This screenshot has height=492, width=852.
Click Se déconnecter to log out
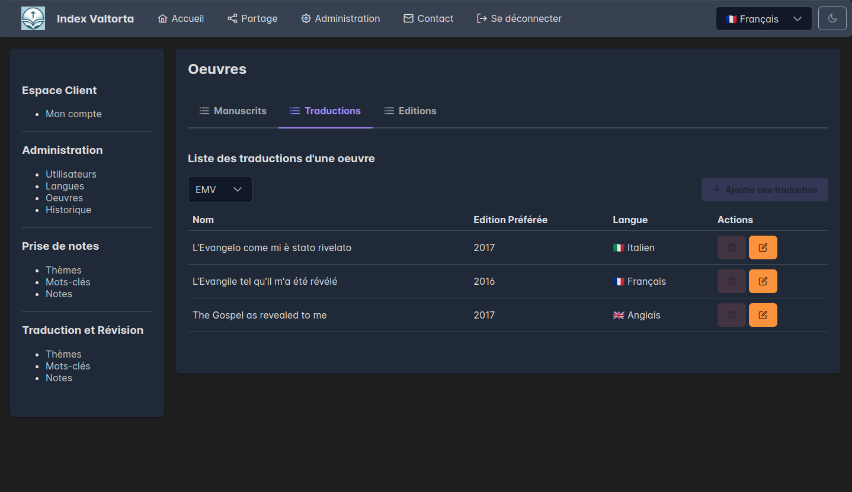[519, 18]
